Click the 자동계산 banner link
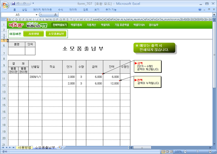 pos(91,25)
